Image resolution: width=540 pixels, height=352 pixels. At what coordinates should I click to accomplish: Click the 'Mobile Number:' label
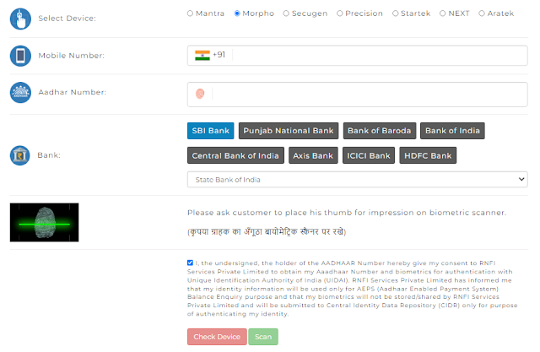(71, 56)
